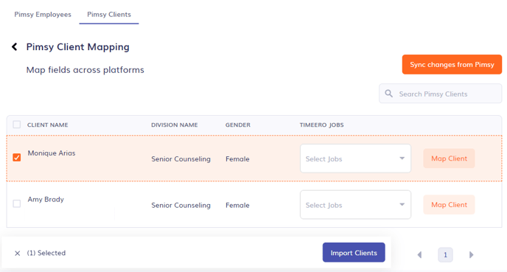The image size is (507, 272).
Task: Select page number 1
Action: [445, 255]
